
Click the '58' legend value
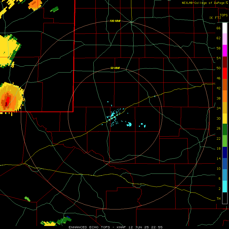pos(219,48)
